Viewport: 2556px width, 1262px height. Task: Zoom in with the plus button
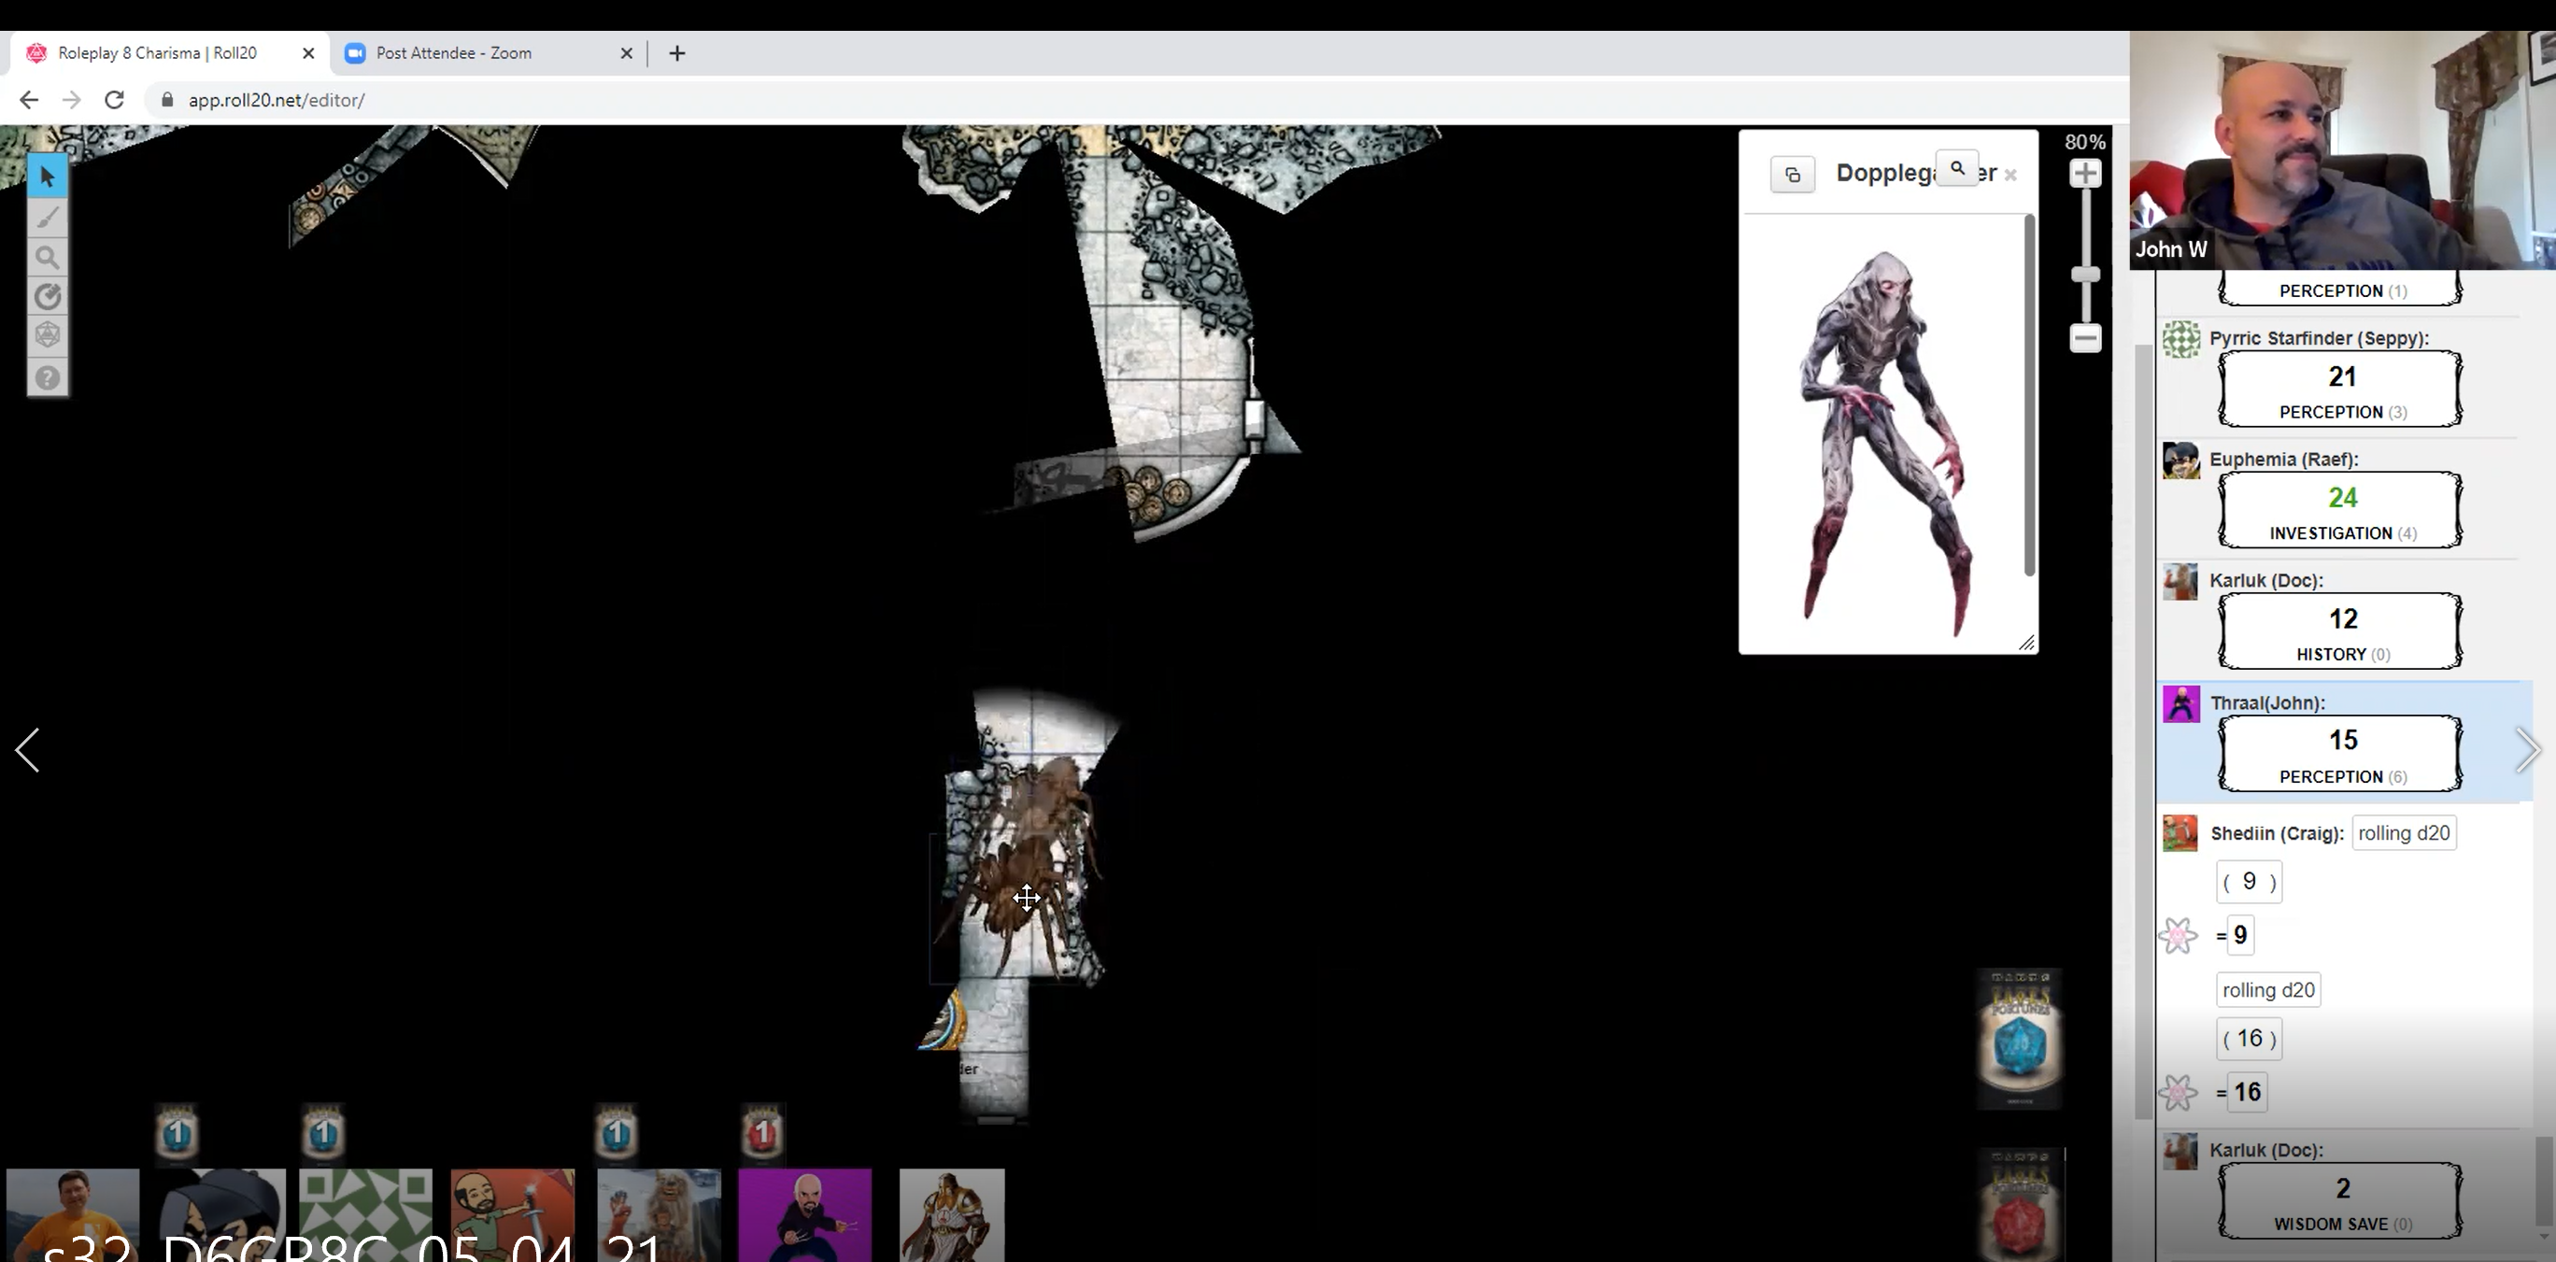(2084, 174)
